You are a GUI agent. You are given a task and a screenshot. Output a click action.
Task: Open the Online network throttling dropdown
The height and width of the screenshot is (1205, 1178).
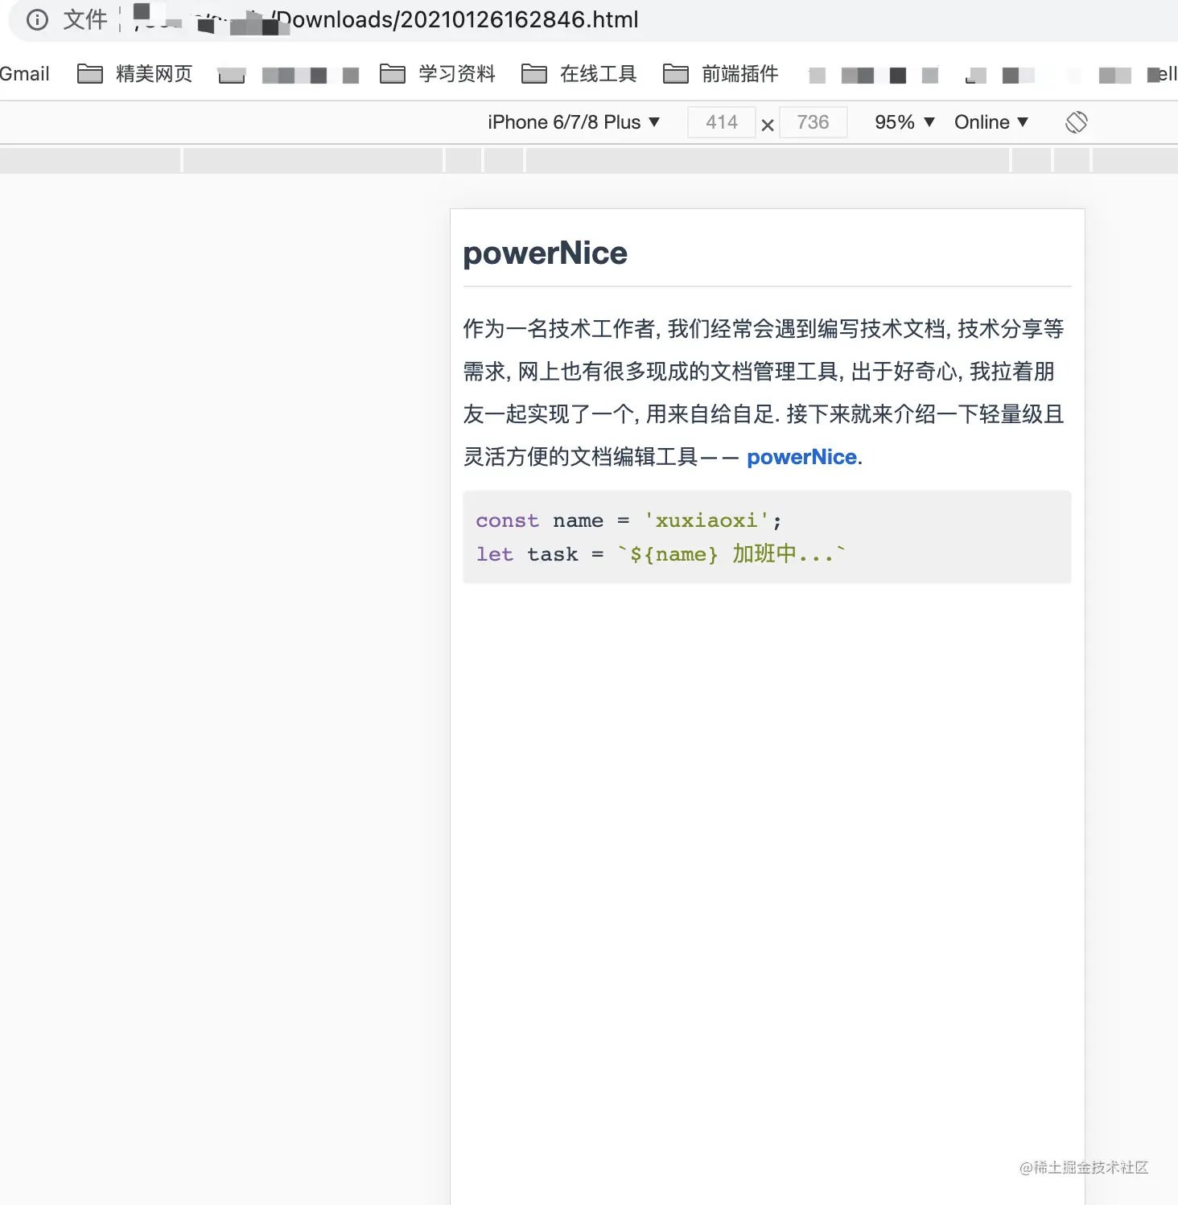(x=991, y=122)
